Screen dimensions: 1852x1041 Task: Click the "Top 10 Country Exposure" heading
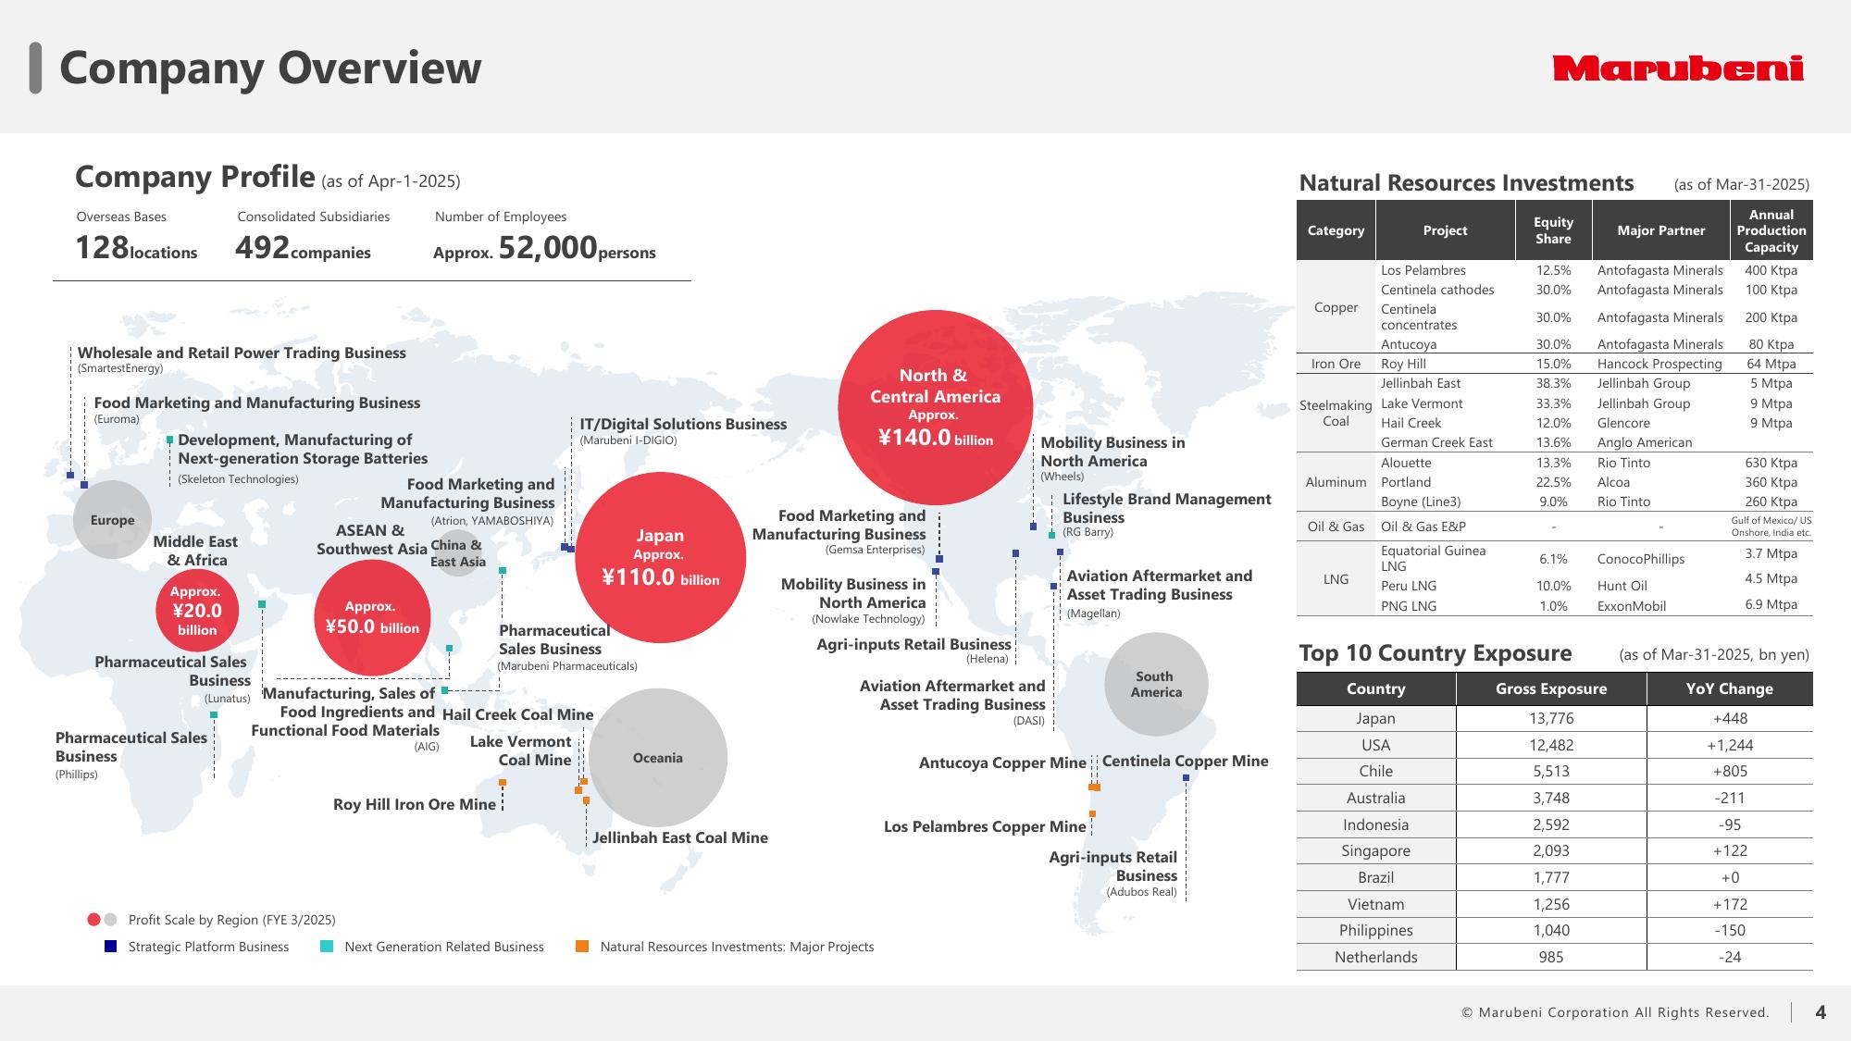click(1436, 653)
